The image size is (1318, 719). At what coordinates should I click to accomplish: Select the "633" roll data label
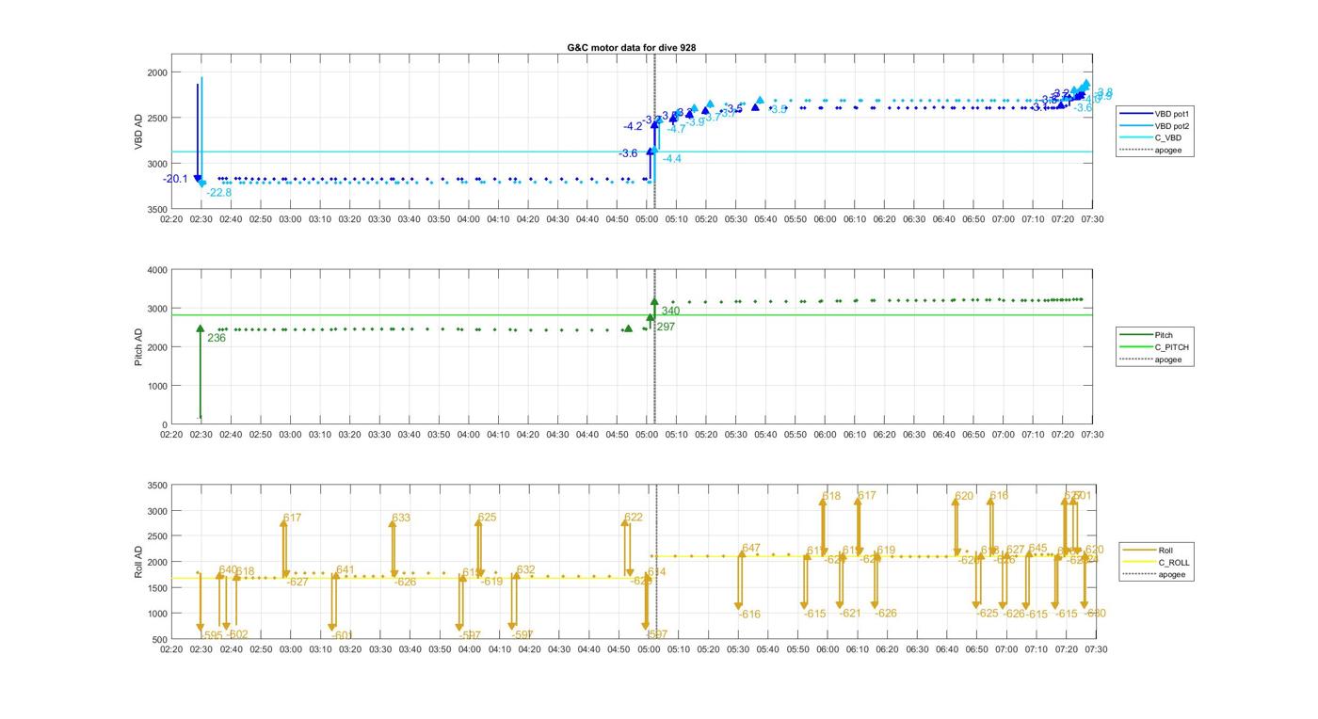[x=401, y=518]
